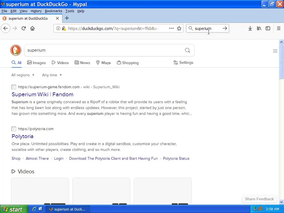The height and width of the screenshot is (213, 284).
Task: Expand the Any time filter dropdown
Action: [52, 75]
